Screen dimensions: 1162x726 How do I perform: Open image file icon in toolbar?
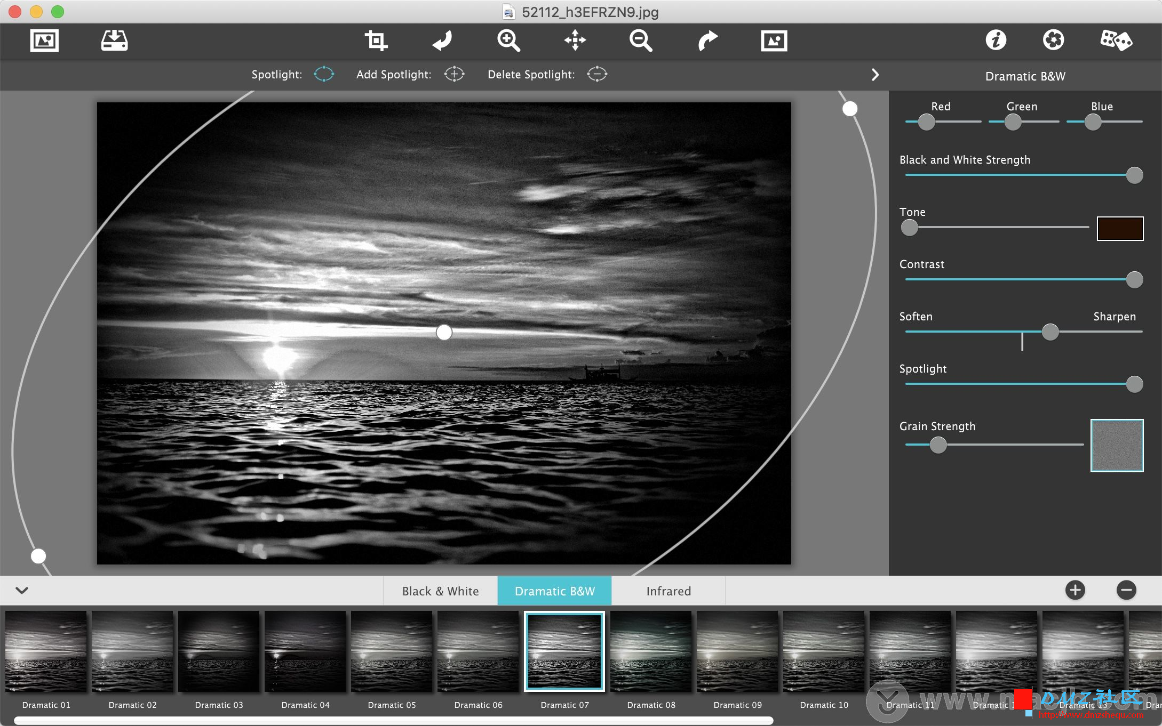click(44, 41)
